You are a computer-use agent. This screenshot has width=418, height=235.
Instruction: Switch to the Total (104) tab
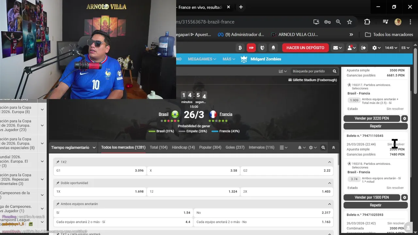pos(158,148)
